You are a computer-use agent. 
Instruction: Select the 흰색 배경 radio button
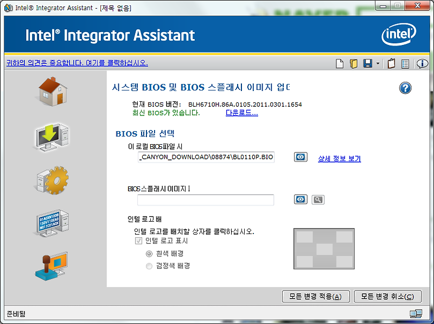coord(149,254)
